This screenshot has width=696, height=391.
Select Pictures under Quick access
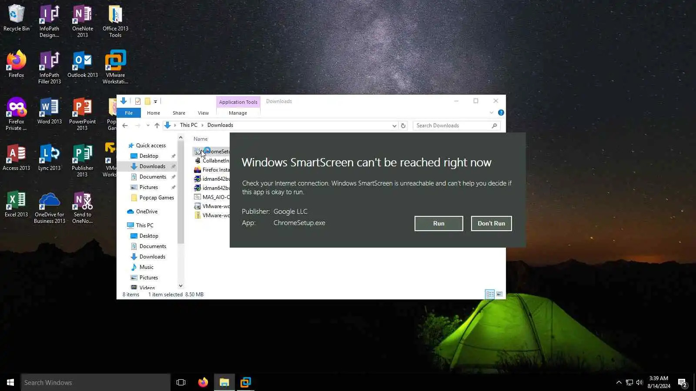click(x=148, y=187)
